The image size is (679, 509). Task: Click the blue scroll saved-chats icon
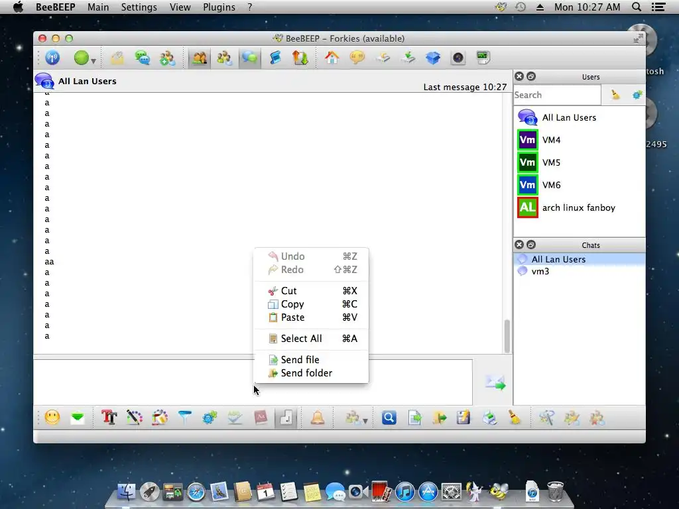tap(275, 58)
